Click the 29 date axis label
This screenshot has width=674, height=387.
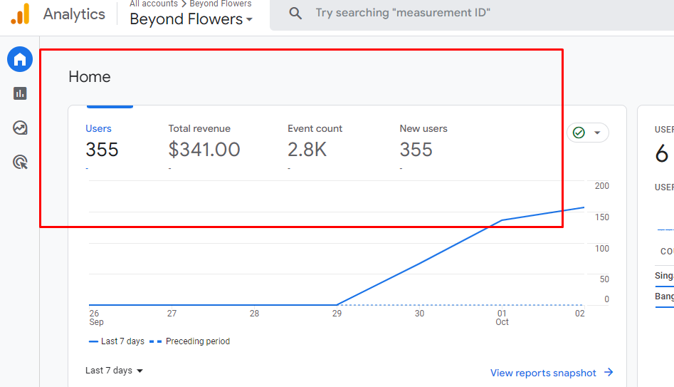coord(337,314)
